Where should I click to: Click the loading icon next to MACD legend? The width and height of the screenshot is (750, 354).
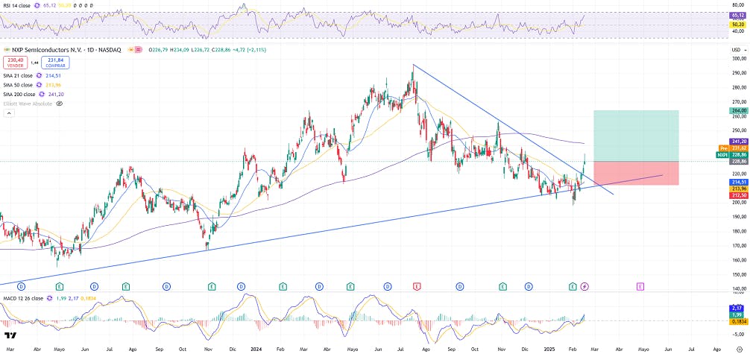click(x=50, y=298)
